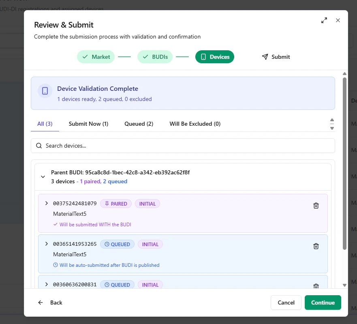Click INITIAL badge on device 00360636200831
The height and width of the screenshot is (324, 357).
150,285
